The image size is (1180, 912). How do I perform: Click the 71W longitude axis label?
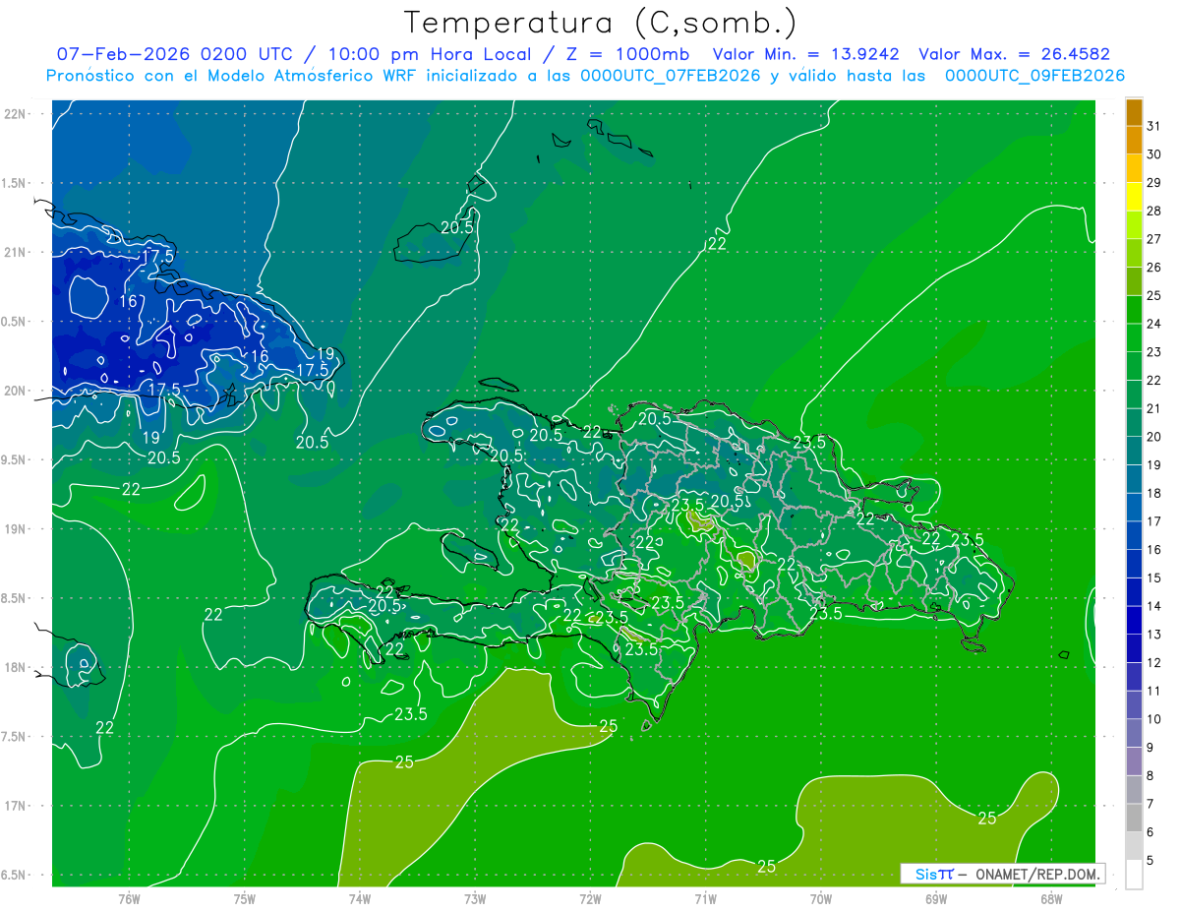pos(705,898)
